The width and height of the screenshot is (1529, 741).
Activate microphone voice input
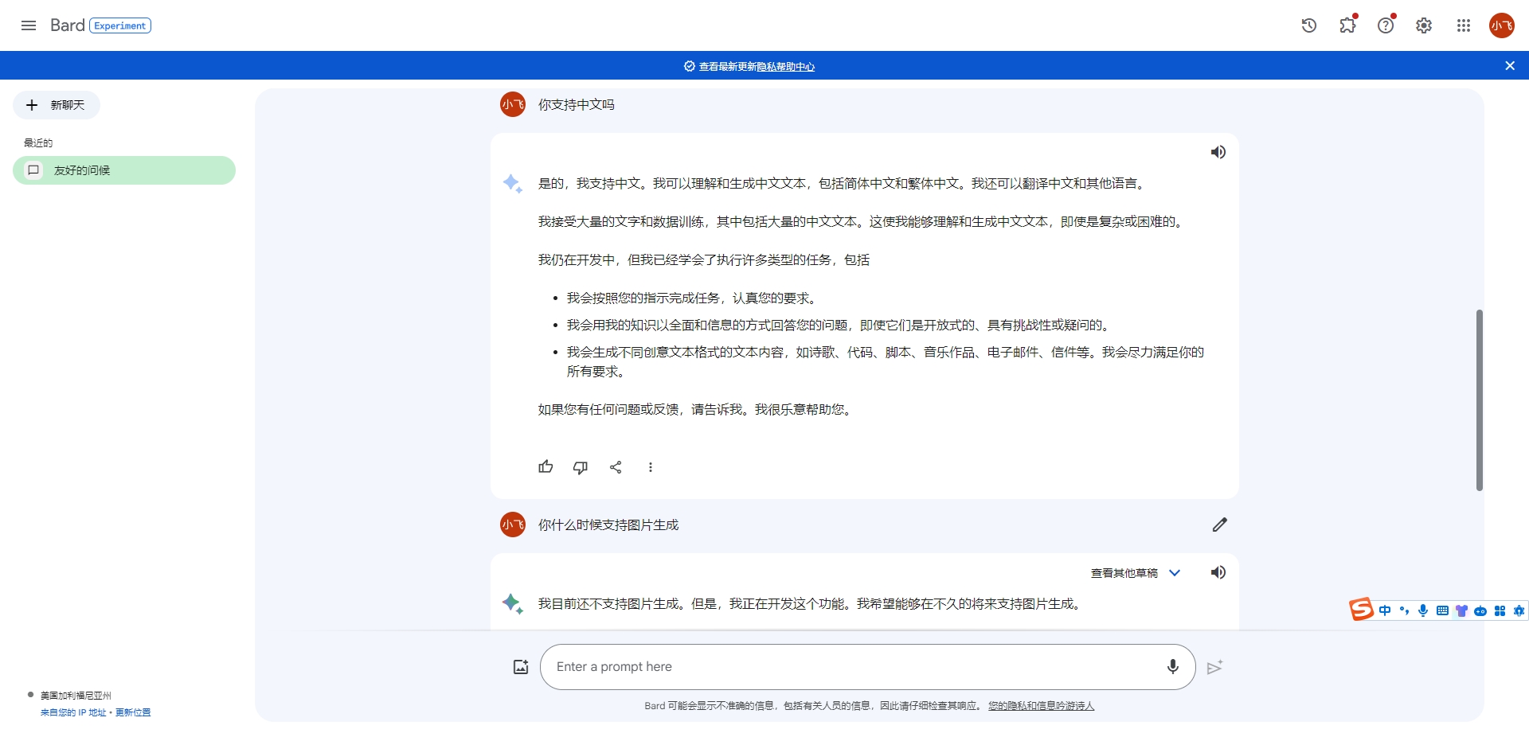1173,667
